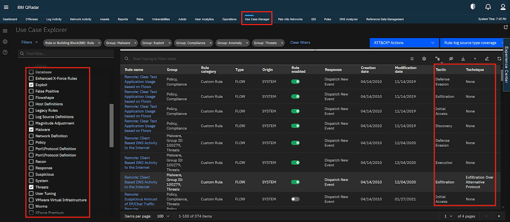The width and height of the screenshot is (510, 222).
Task: Click the 'Start typing to filter table' field
Action: pos(155,59)
